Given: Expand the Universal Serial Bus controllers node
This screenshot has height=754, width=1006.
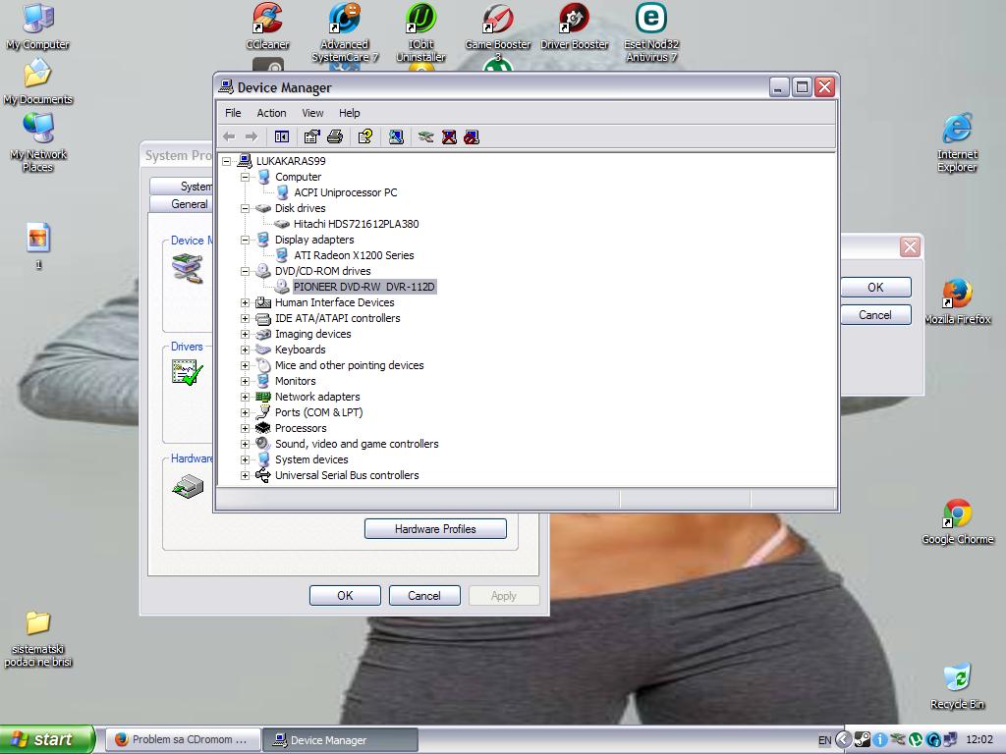Looking at the screenshot, I should 245,475.
